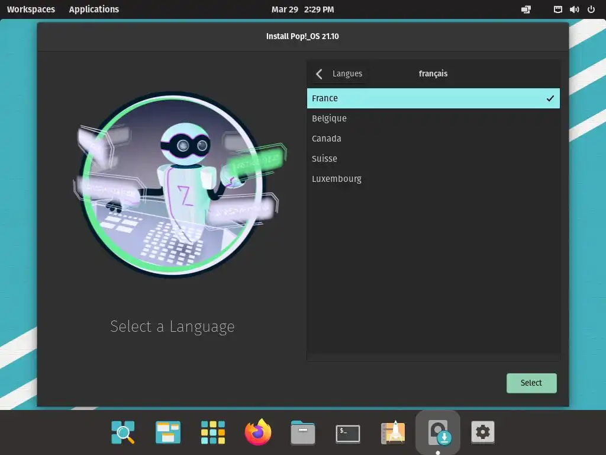Image resolution: width=606 pixels, height=455 pixels.
Task: Open the Launcher search icon in the dock
Action: tap(123, 432)
